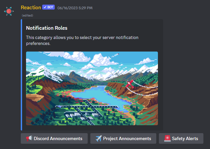The width and height of the screenshot is (210, 149).
Task: Toggle the Discord Announcements role button
Action: [x=54, y=138]
